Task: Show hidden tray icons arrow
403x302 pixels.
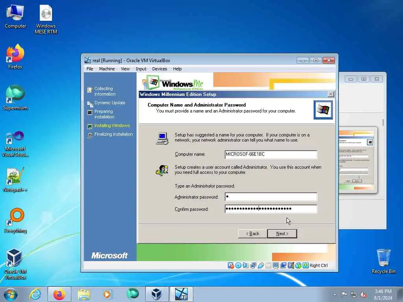Action: click(335, 295)
